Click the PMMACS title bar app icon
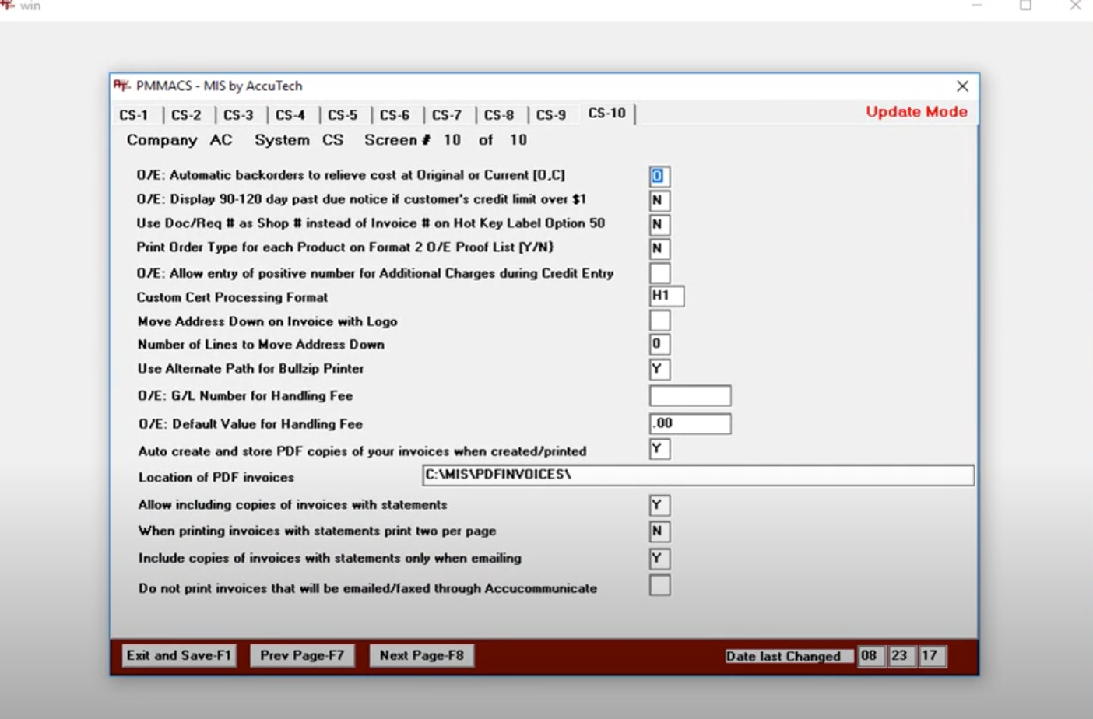The image size is (1093, 719). (x=121, y=86)
